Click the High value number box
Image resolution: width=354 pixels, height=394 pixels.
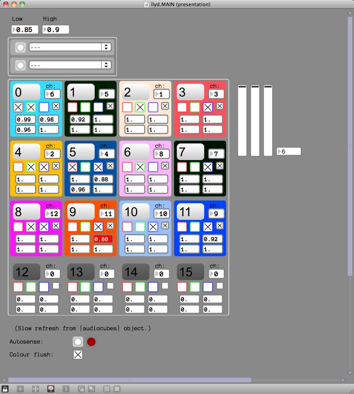pos(56,29)
